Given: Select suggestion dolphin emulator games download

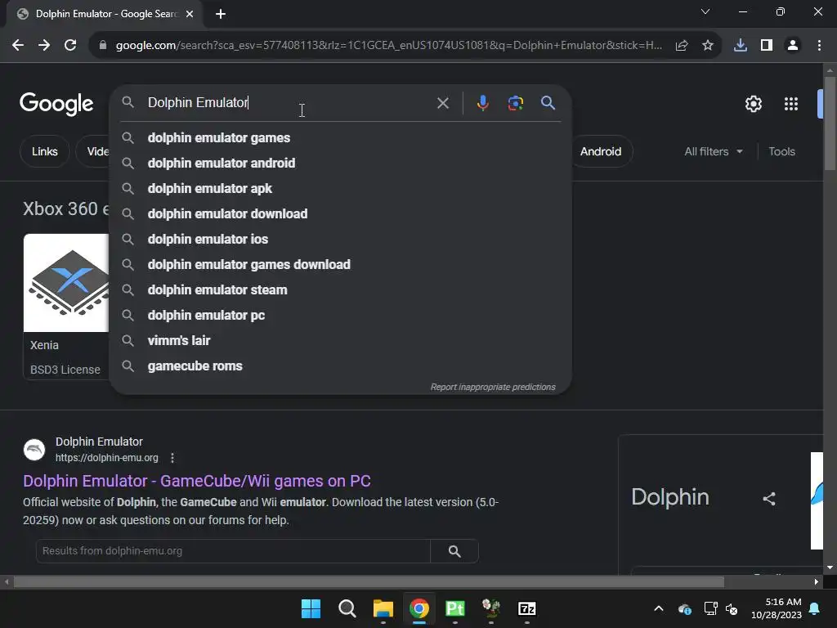Looking at the screenshot, I should [x=341, y=264].
